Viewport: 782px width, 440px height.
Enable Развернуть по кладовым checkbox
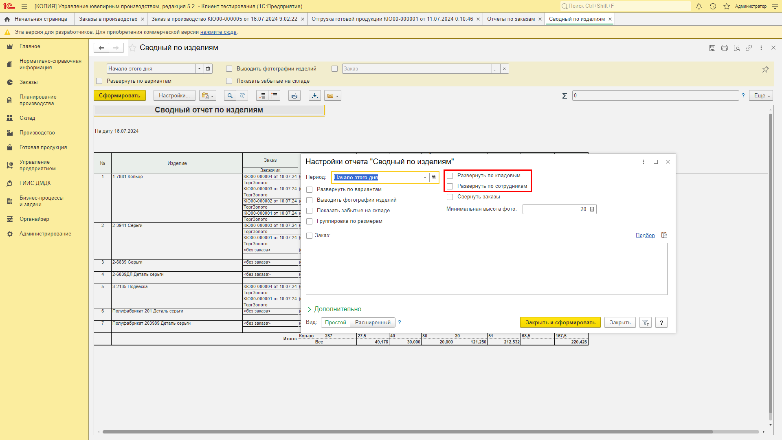[x=450, y=176]
